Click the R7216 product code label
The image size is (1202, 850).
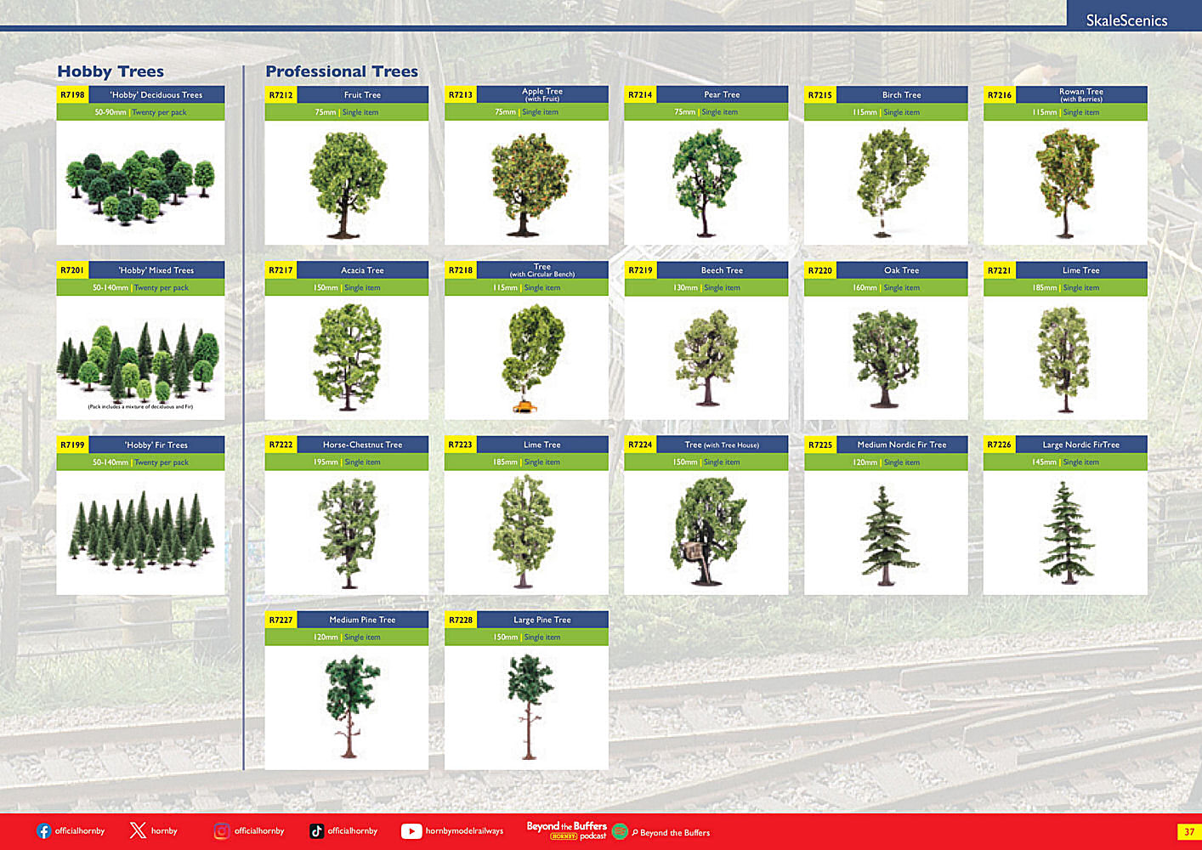pyautogui.click(x=1000, y=95)
